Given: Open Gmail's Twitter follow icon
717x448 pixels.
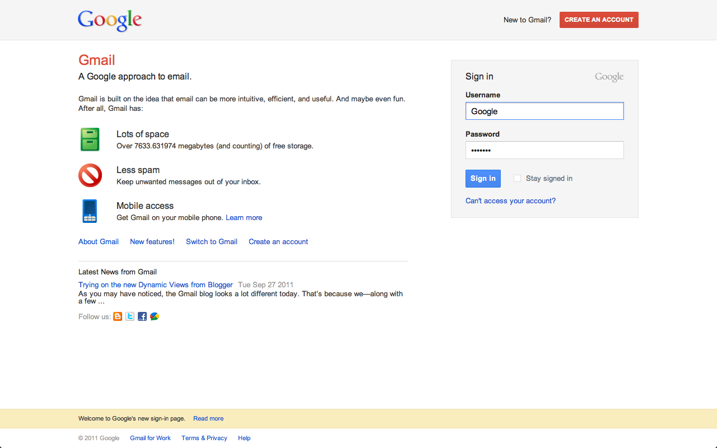Looking at the screenshot, I should 130,316.
